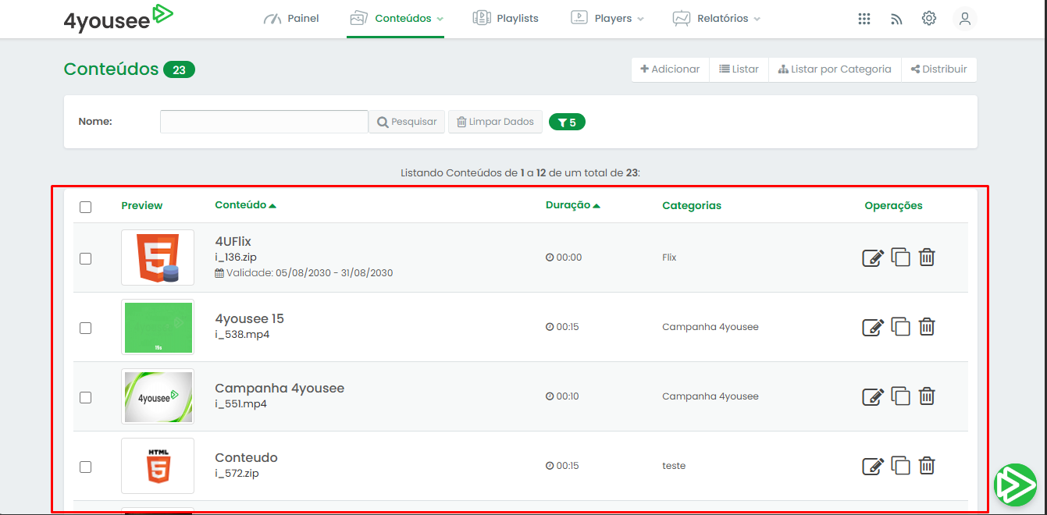This screenshot has height=515, width=1047.
Task: Click the 23 contents count badge
Action: coord(179,70)
